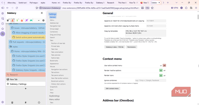
Task: Switch to the purple airplane panel
Action: [x=27, y=20]
